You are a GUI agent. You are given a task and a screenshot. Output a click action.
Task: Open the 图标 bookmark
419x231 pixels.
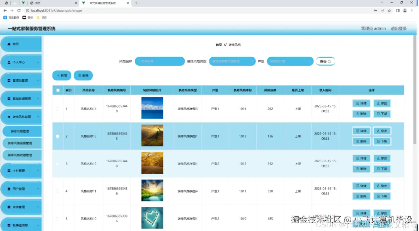point(28,17)
